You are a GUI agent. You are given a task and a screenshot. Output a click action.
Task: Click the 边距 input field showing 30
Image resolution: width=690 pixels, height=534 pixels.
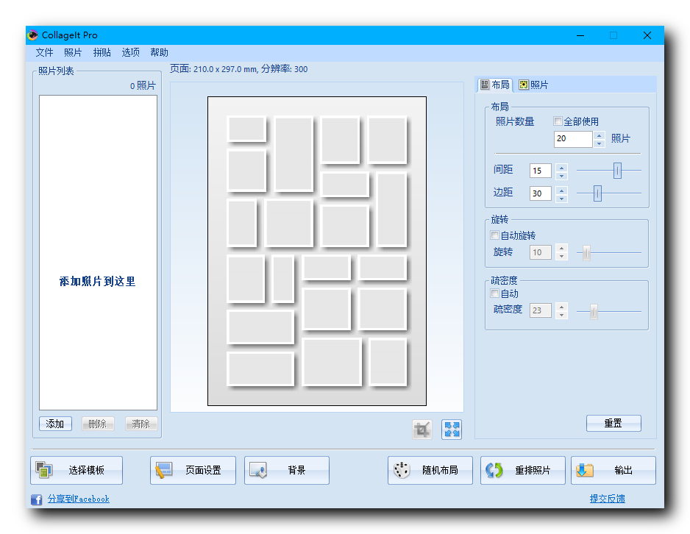[x=541, y=193]
